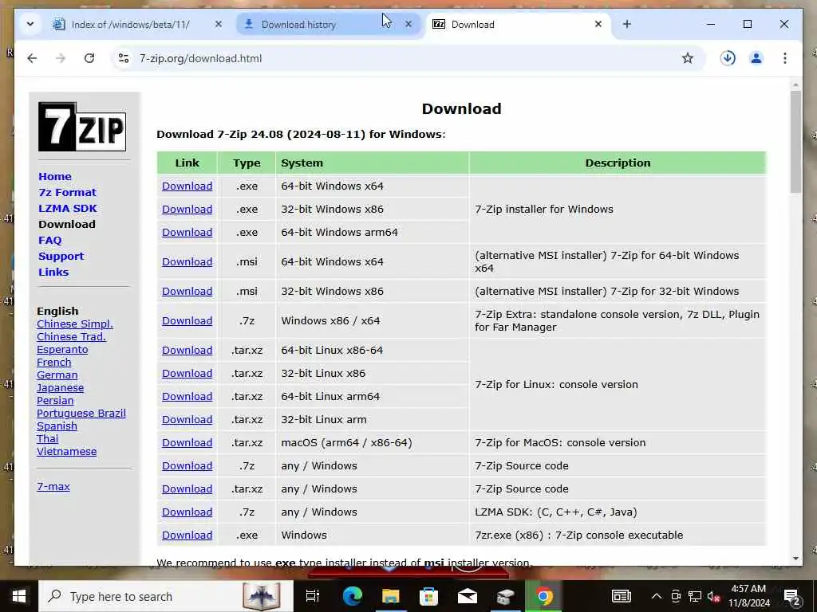Go to Home in sidebar
The image size is (817, 612).
tap(55, 176)
